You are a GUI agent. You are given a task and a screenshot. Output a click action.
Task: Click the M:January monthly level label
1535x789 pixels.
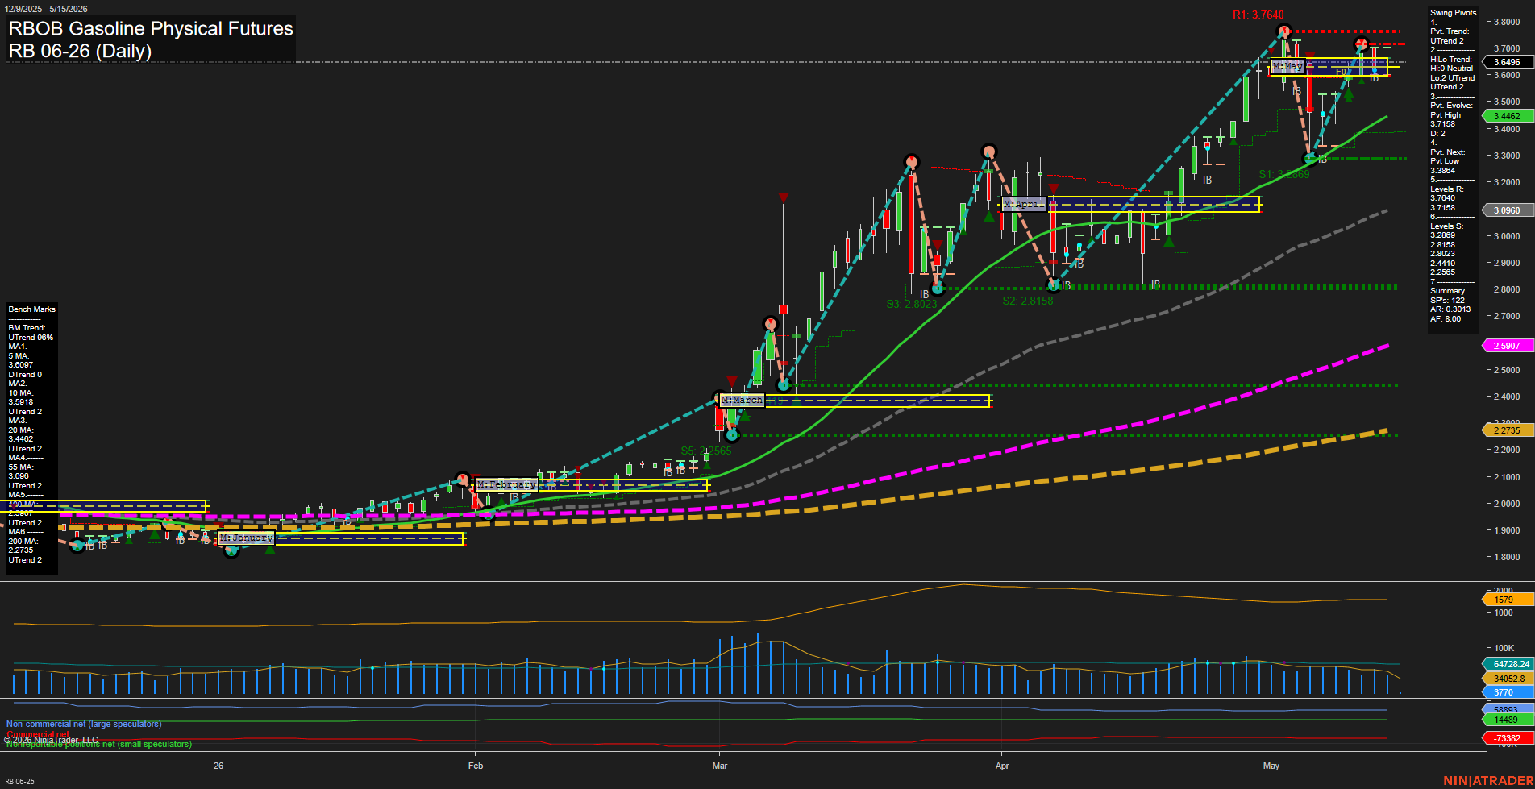(247, 538)
